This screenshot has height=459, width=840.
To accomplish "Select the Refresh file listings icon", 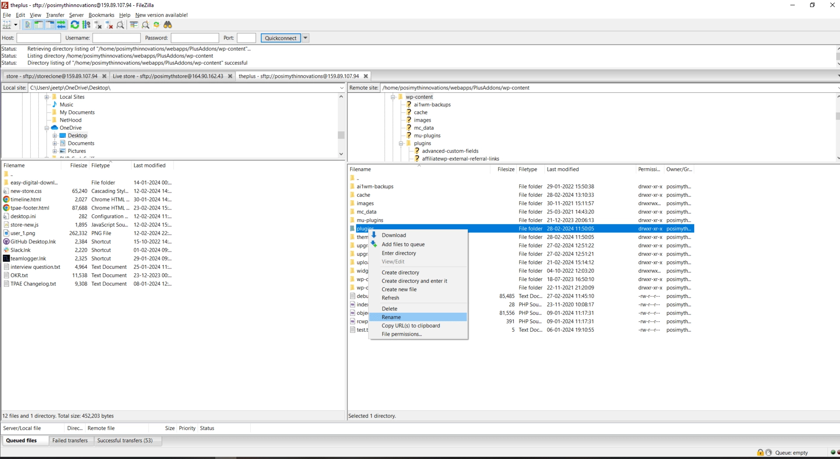I will pyautogui.click(x=74, y=25).
